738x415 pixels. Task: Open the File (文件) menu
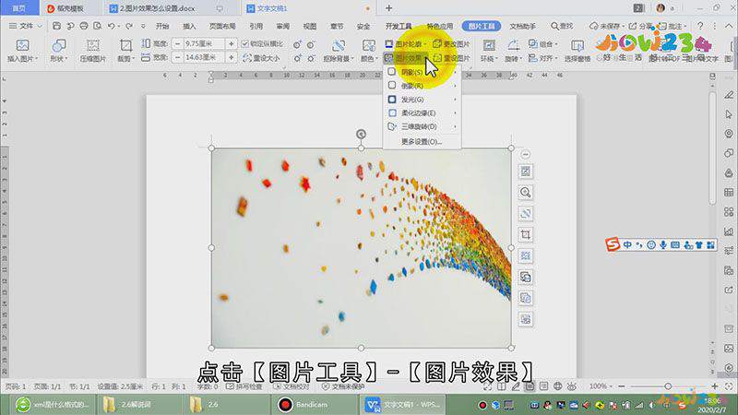pyautogui.click(x=26, y=26)
